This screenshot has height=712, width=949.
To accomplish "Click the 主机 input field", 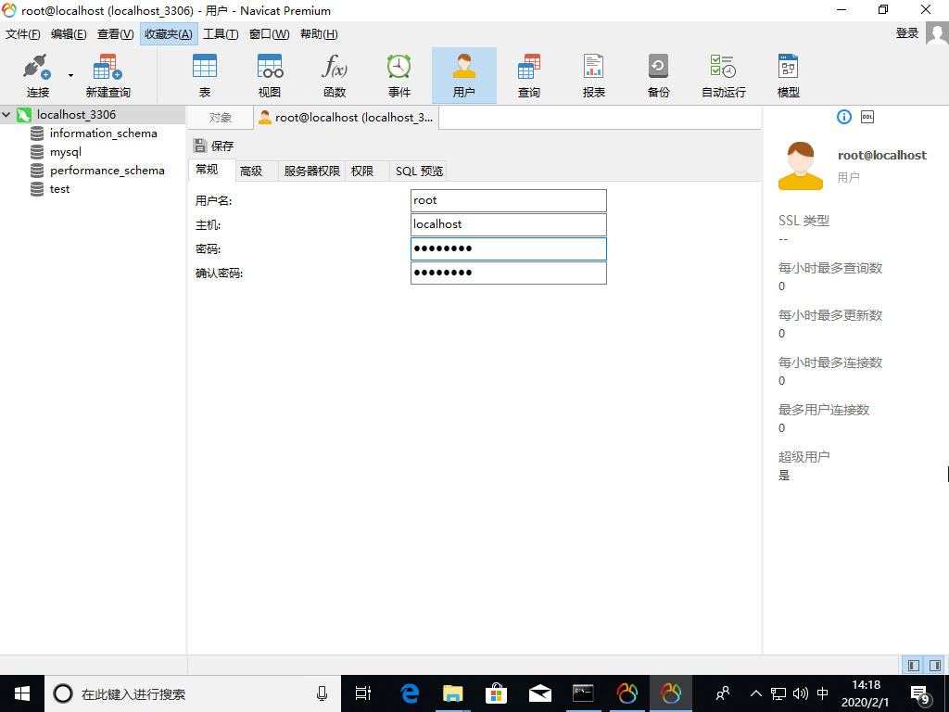I will coord(509,224).
